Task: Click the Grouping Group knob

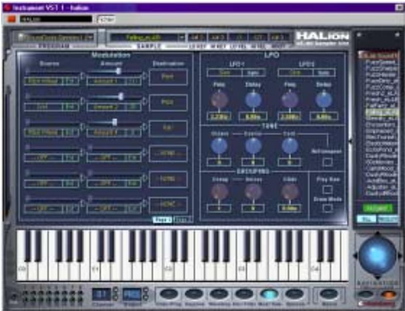Action: (219, 192)
